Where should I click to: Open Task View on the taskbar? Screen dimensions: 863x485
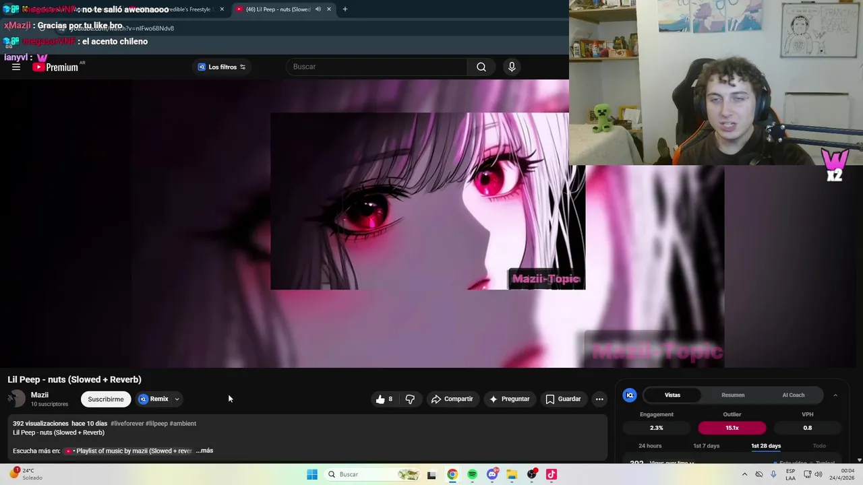click(431, 474)
